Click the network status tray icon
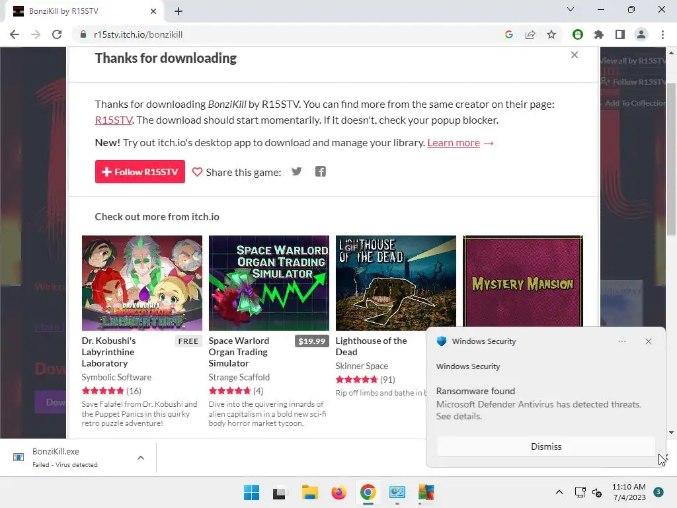 coord(580,492)
